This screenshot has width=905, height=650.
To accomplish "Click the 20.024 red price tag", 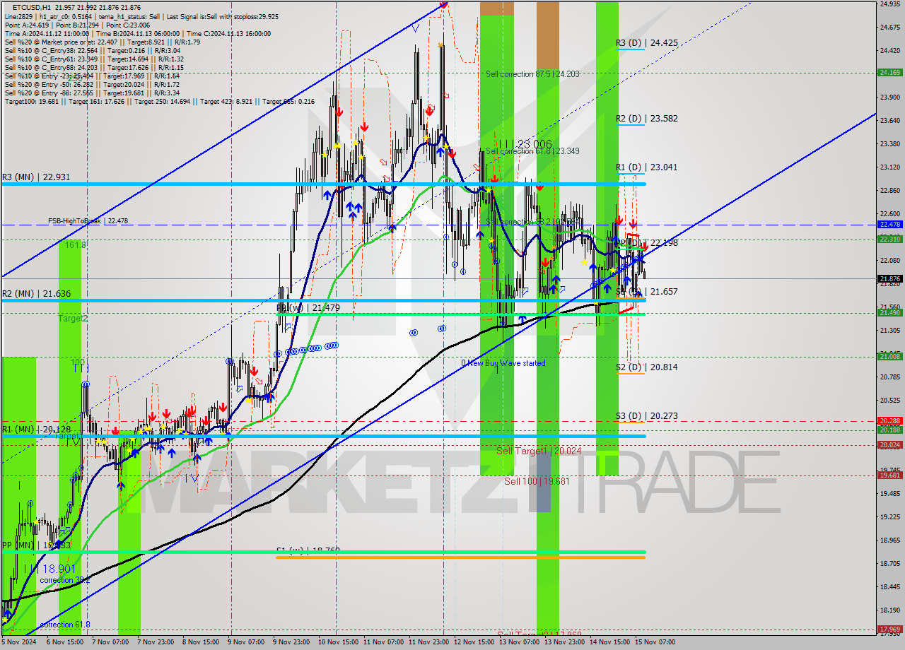I will (x=889, y=444).
